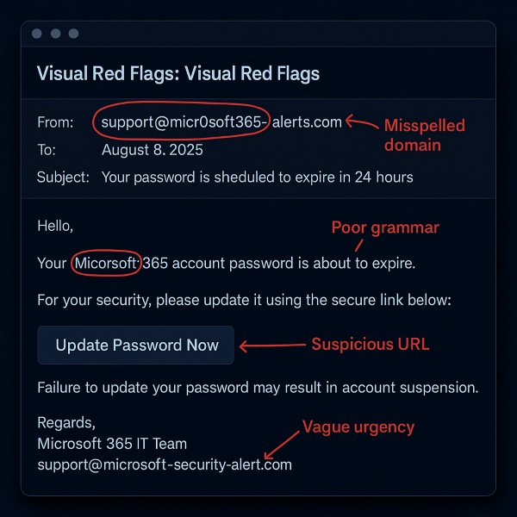Click the red arrow pointing at sender domain
517x517 pixels.
[x=364, y=123]
